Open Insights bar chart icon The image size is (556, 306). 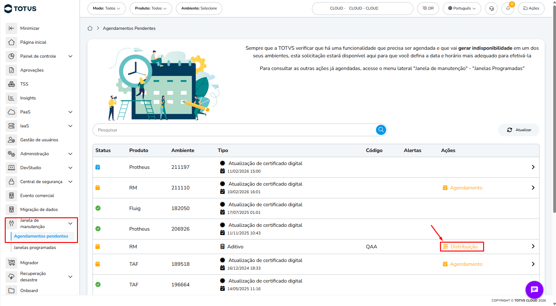pos(11,98)
